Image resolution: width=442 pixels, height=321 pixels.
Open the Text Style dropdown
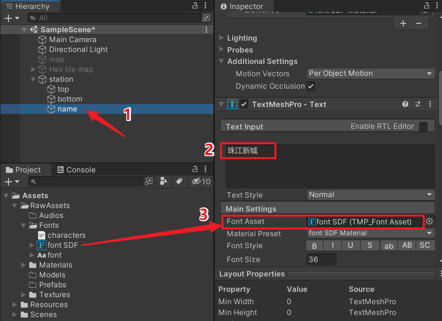[371, 195]
